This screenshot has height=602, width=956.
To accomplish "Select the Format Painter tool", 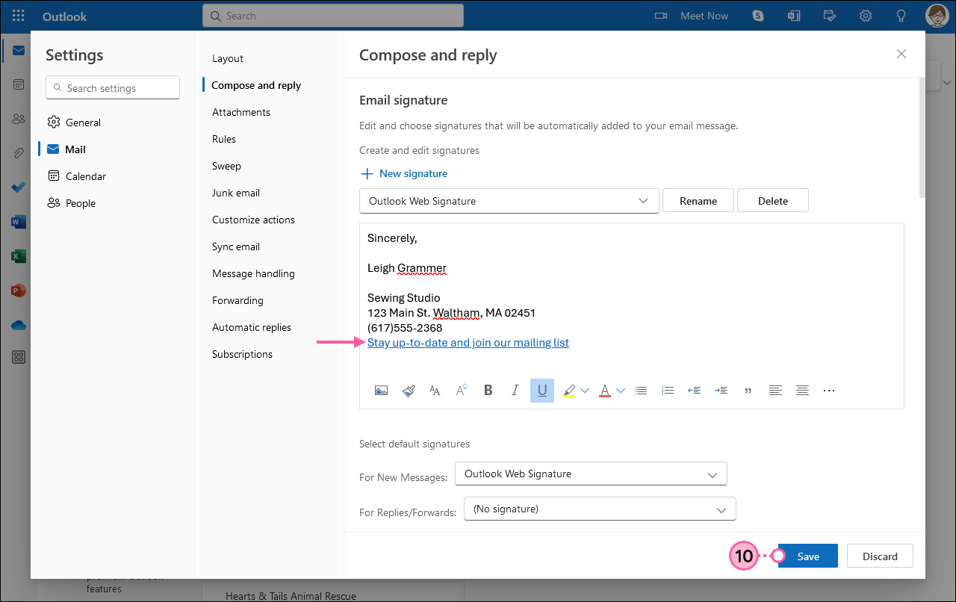I will click(408, 391).
